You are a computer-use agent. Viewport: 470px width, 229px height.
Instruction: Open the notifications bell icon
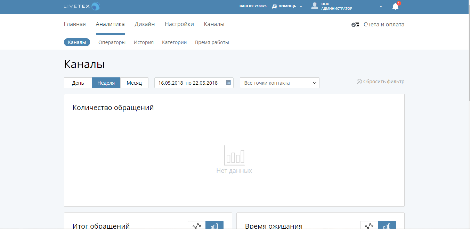coord(395,6)
